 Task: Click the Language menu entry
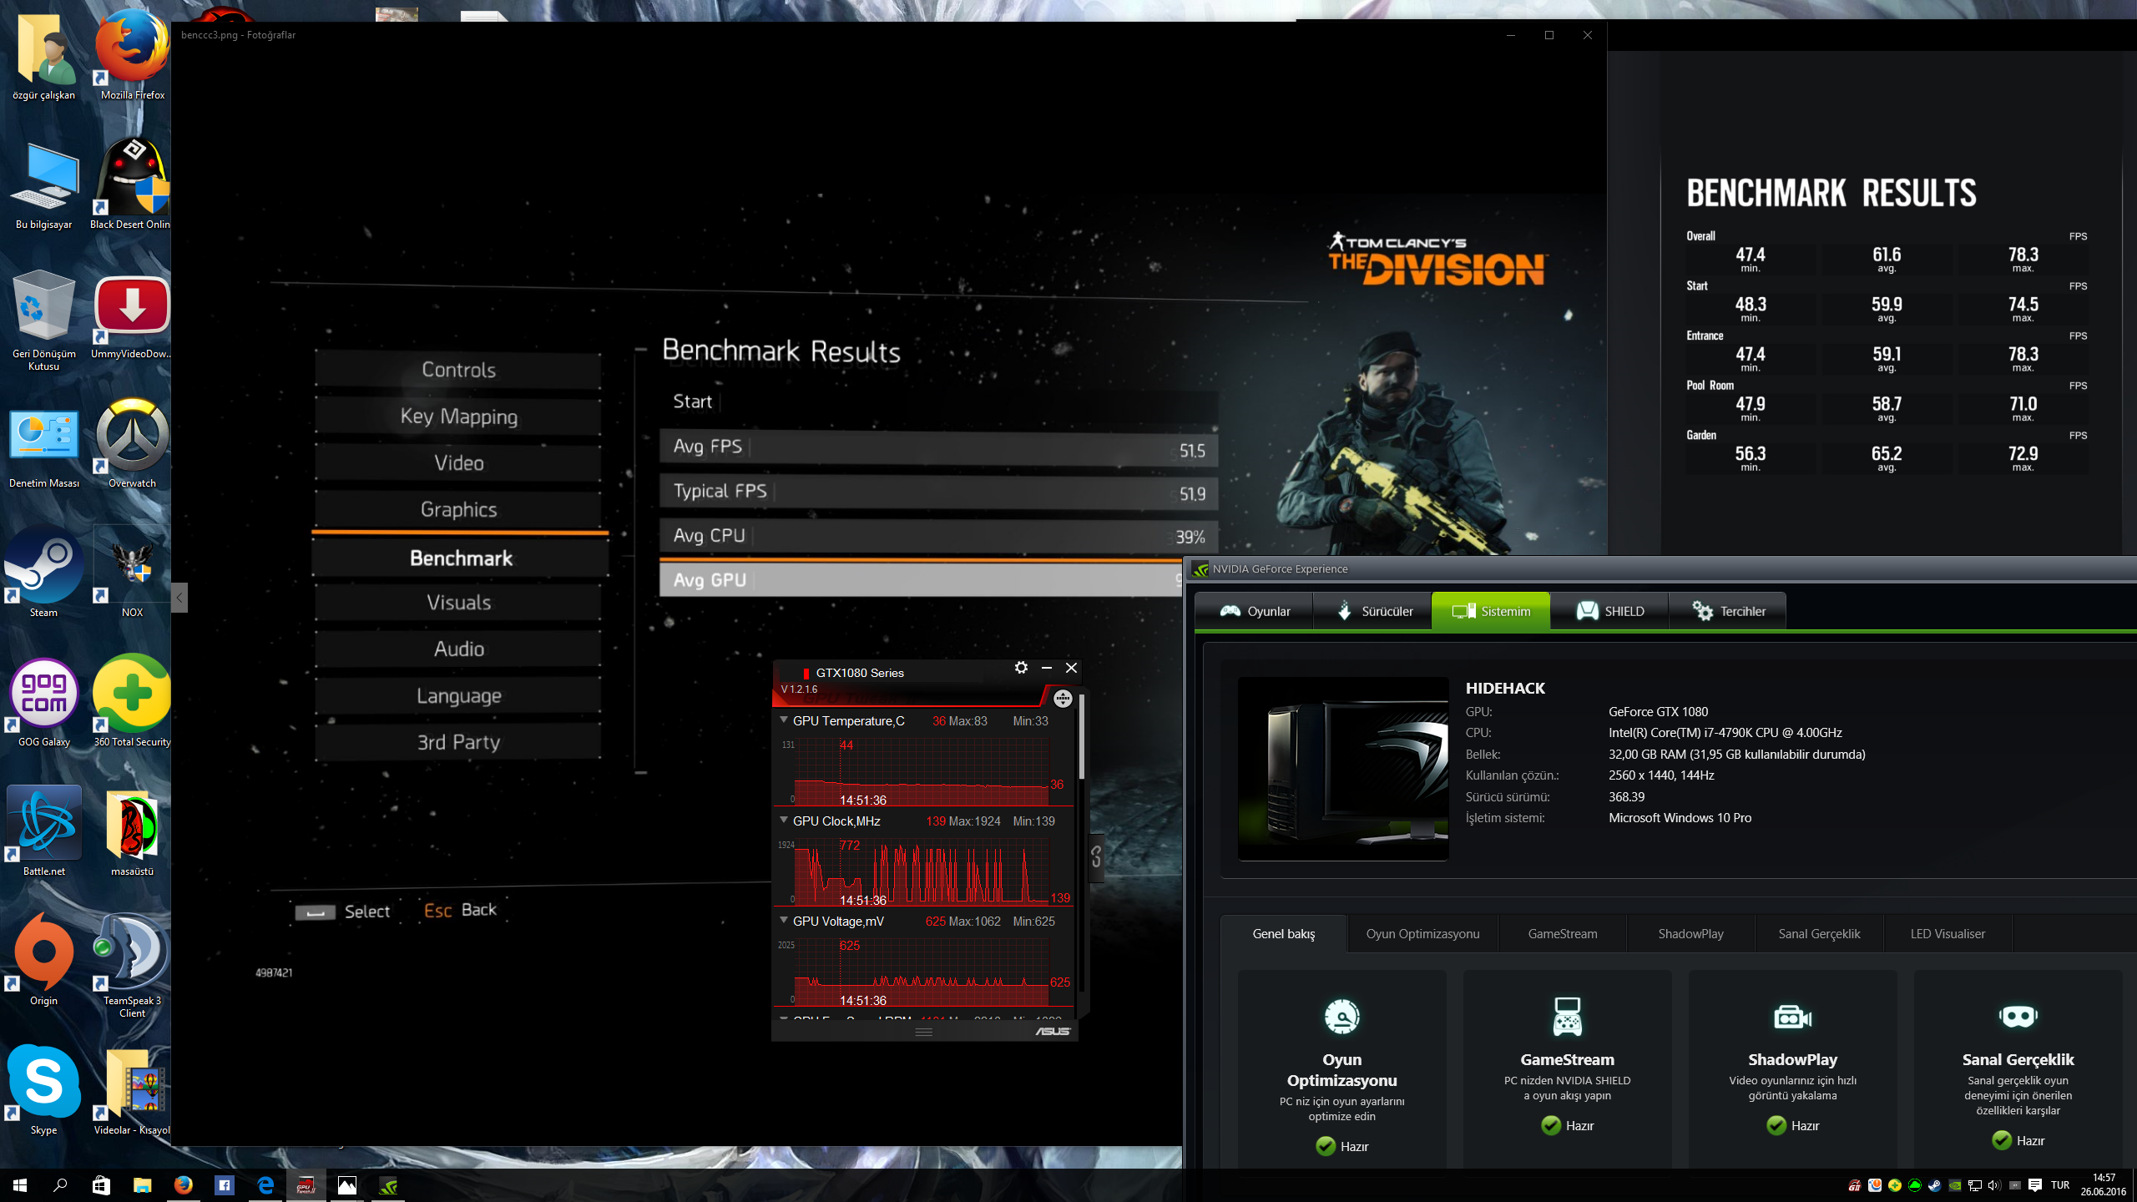(x=458, y=695)
